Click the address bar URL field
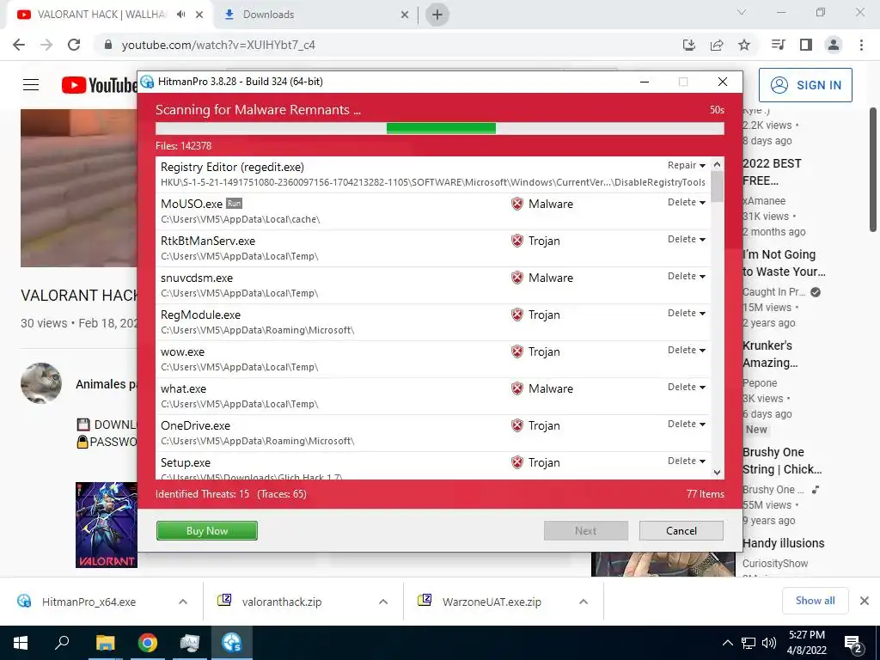Viewport: 880px width, 660px height. [388, 45]
